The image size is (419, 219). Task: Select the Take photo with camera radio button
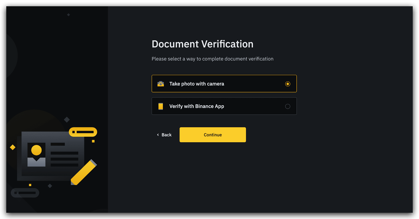click(288, 84)
